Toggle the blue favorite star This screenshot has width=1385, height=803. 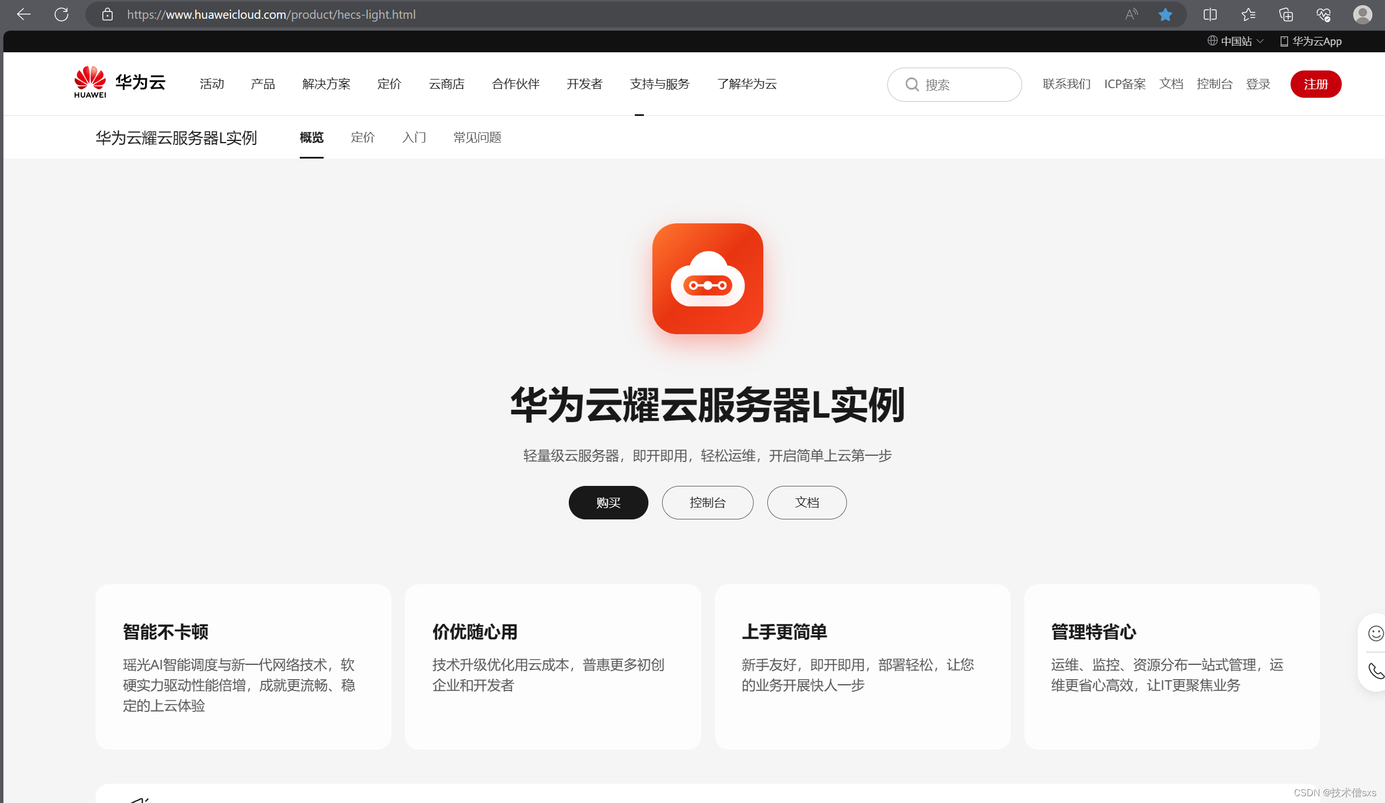pos(1165,14)
